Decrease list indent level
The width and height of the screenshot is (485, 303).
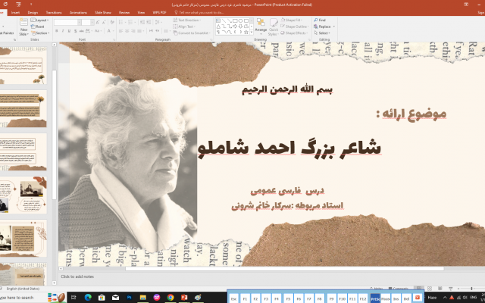click(x=142, y=22)
